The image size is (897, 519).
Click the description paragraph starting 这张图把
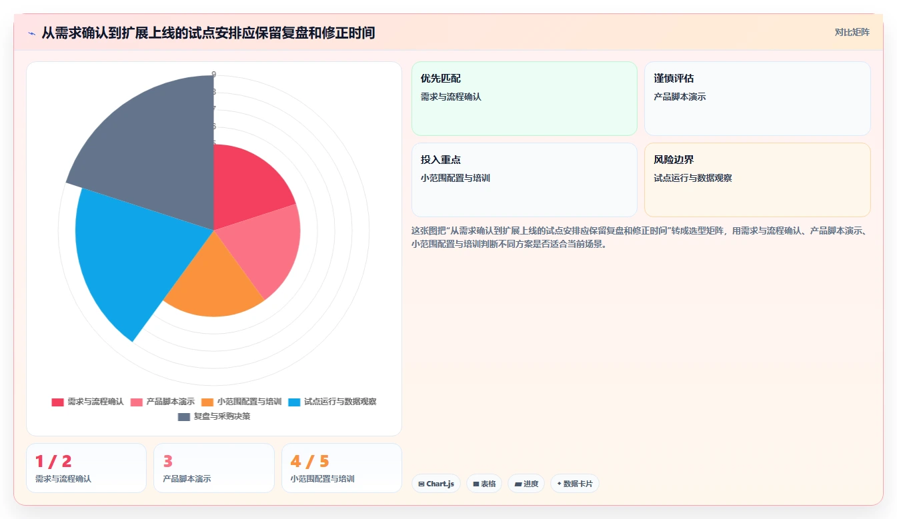pos(639,237)
